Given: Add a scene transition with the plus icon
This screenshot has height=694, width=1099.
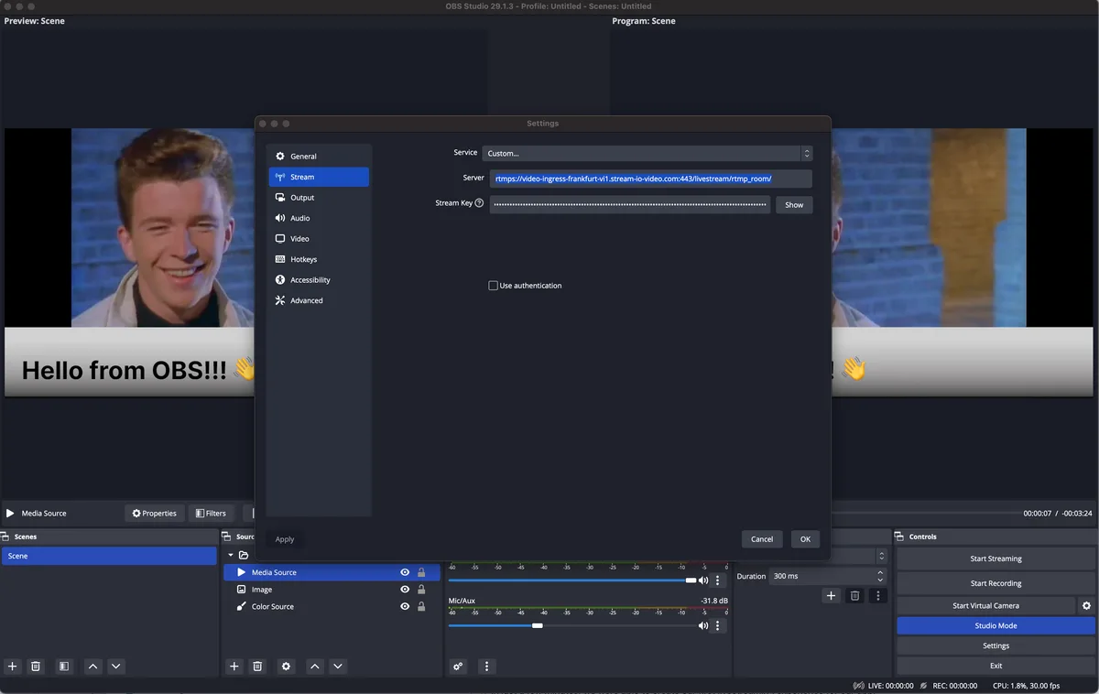Looking at the screenshot, I should point(831,596).
